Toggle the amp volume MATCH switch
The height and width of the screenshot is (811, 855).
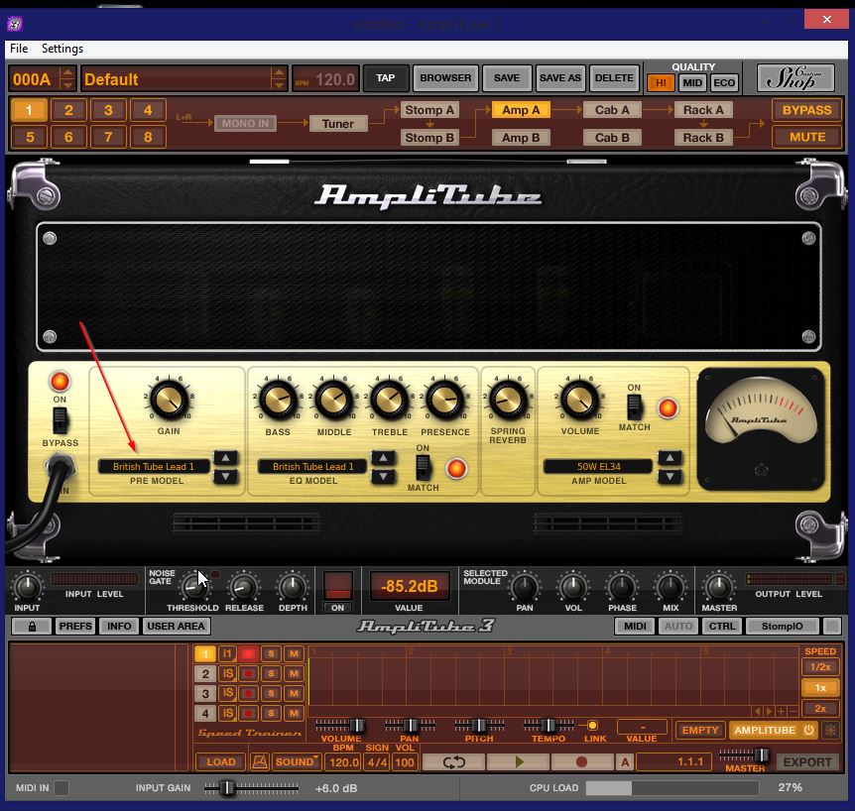[634, 407]
